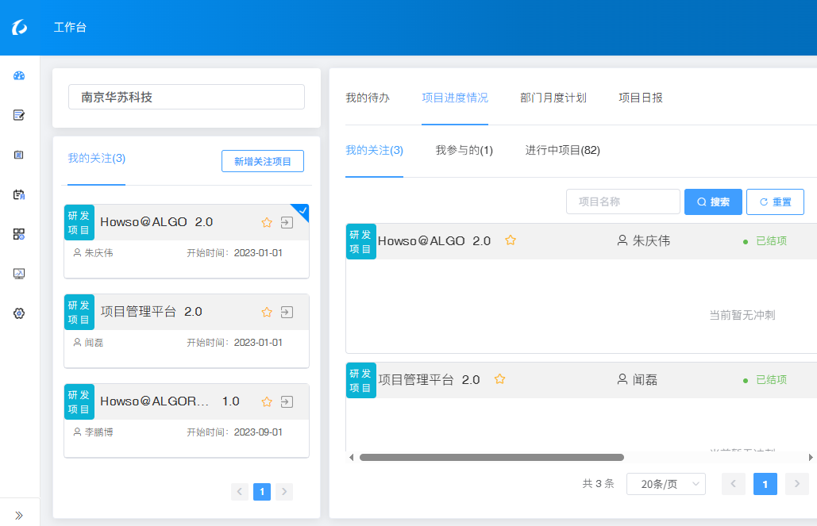Open the dashboard icon in sidebar
Screen dimensions: 817x526
coord(19,75)
